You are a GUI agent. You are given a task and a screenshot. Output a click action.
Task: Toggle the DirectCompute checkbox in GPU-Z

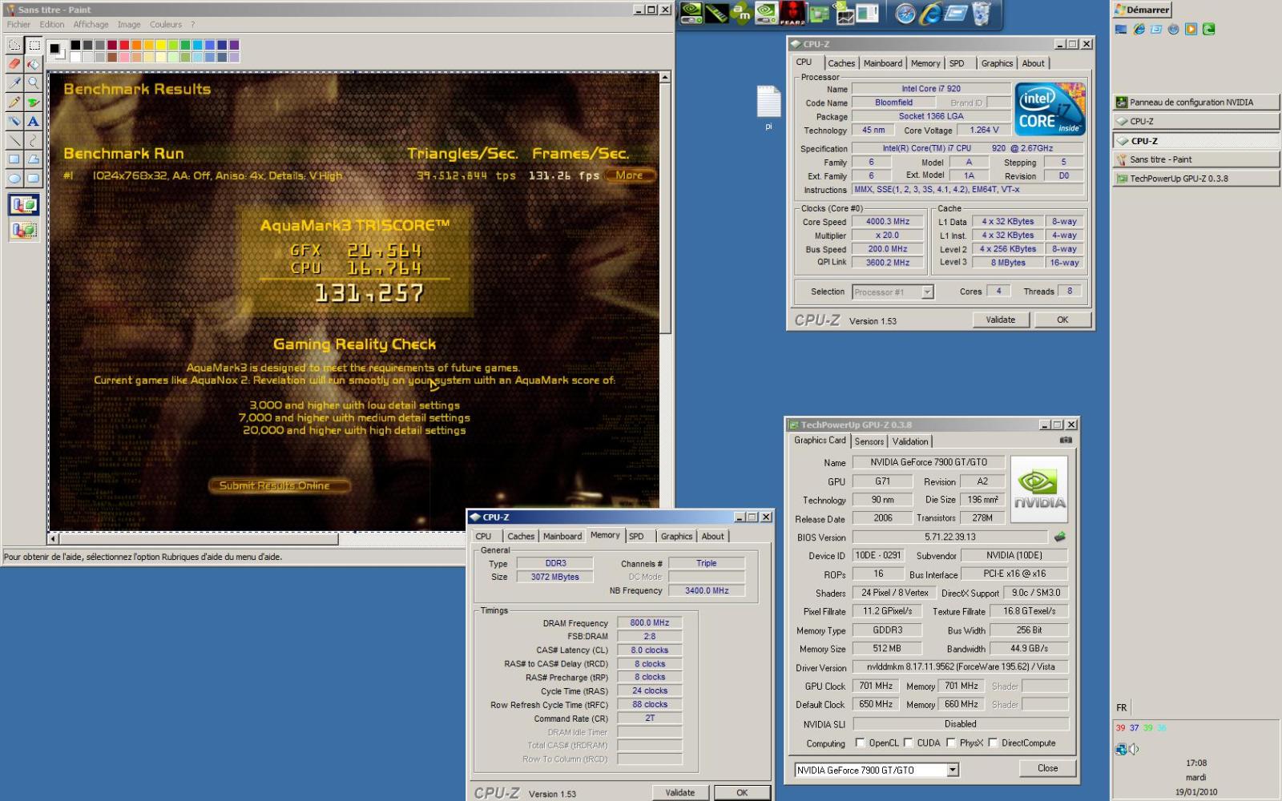[992, 743]
